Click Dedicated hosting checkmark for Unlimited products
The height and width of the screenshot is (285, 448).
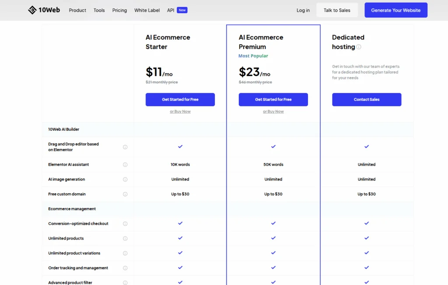tap(367, 238)
